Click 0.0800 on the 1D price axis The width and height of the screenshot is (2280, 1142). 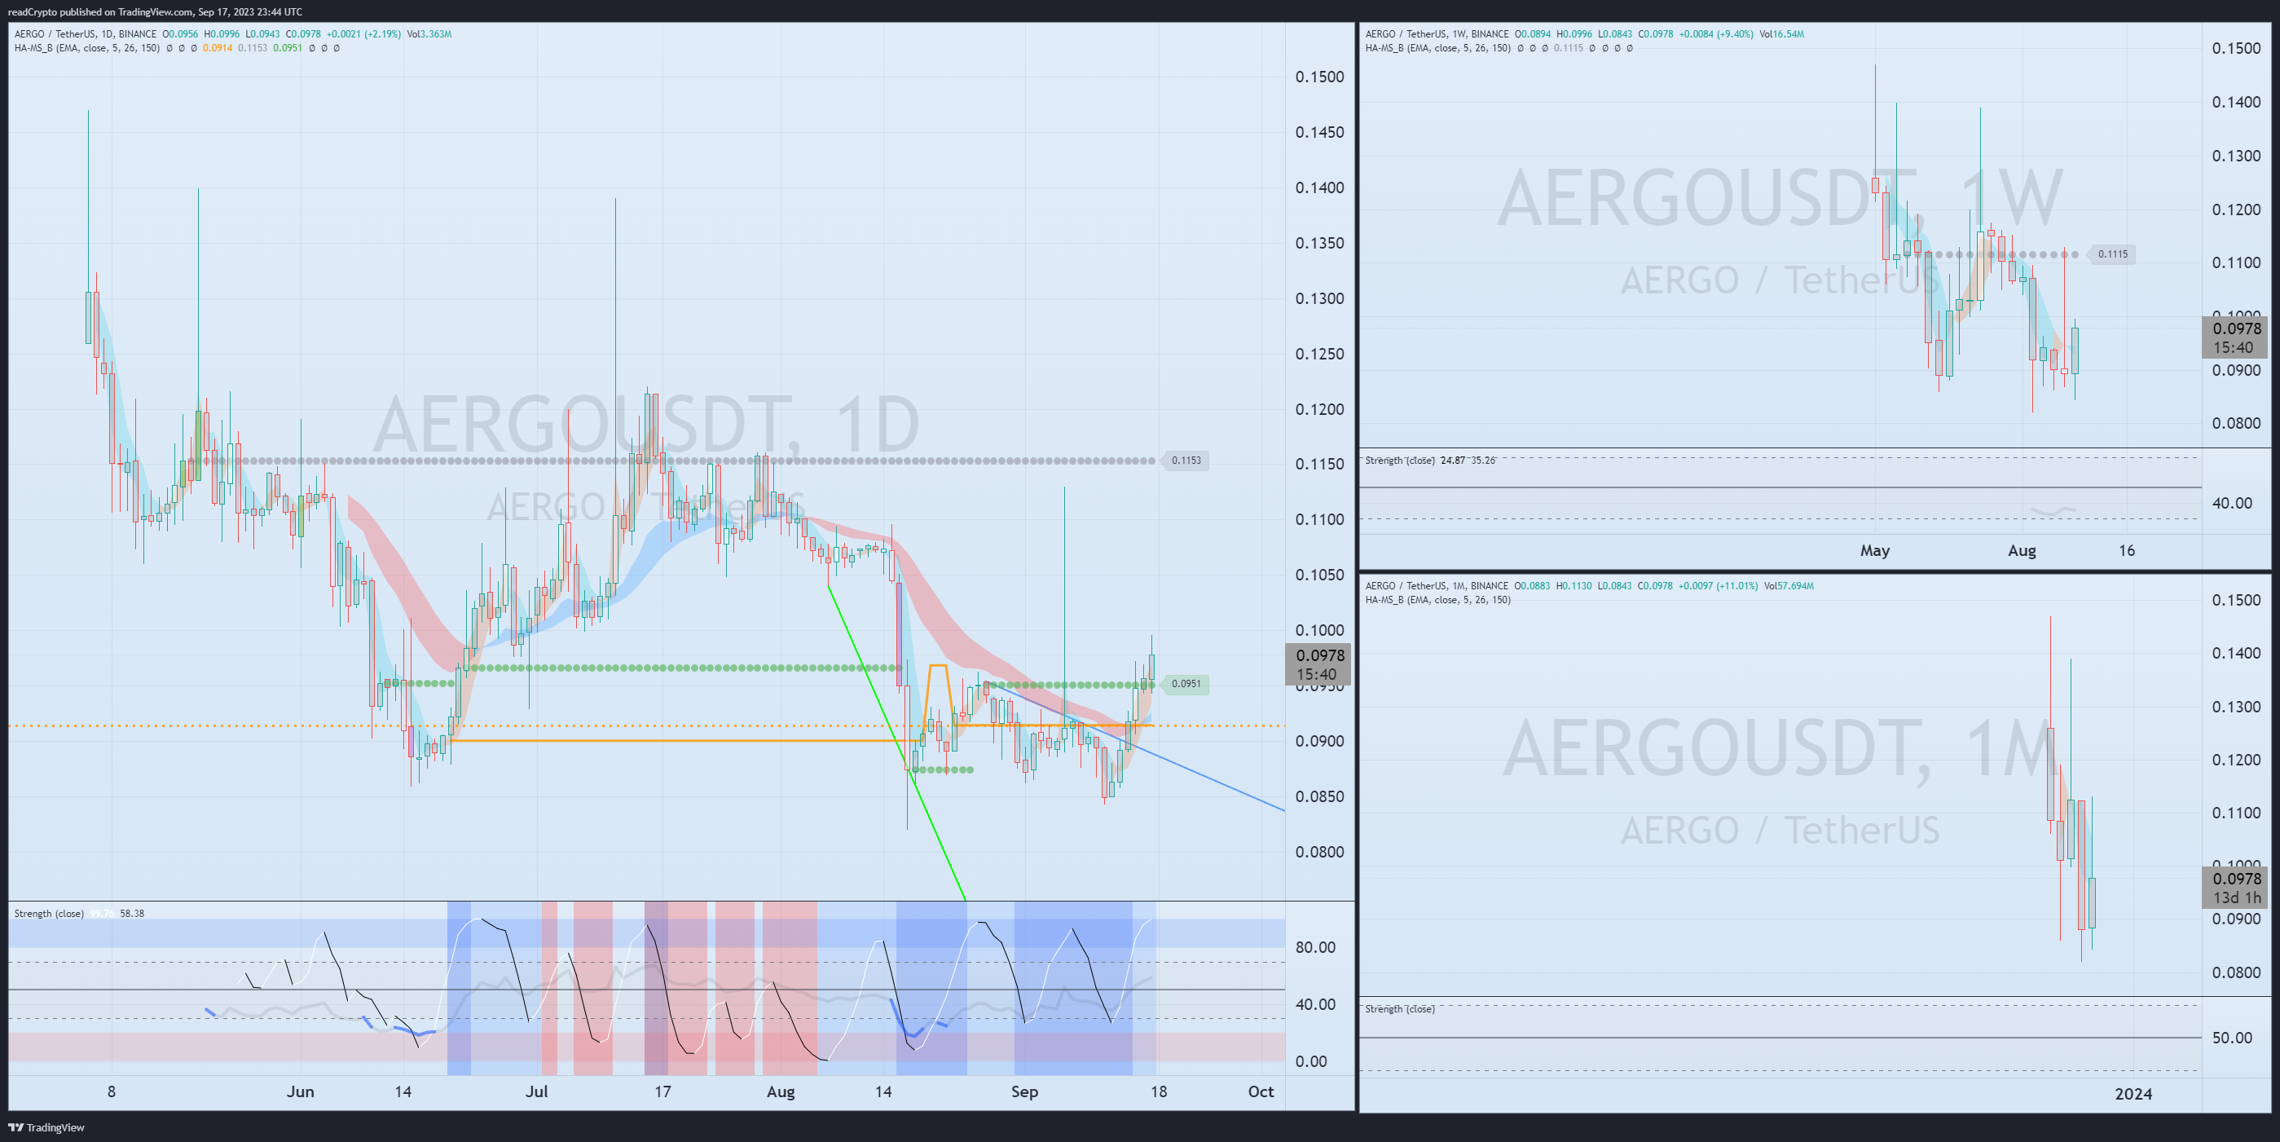point(1318,853)
